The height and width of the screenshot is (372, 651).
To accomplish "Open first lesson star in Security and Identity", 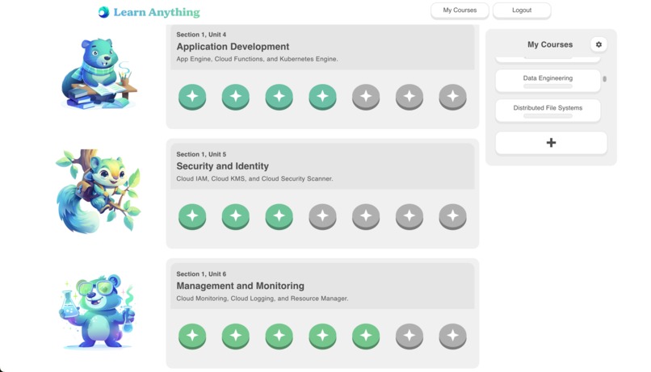I will [x=192, y=216].
